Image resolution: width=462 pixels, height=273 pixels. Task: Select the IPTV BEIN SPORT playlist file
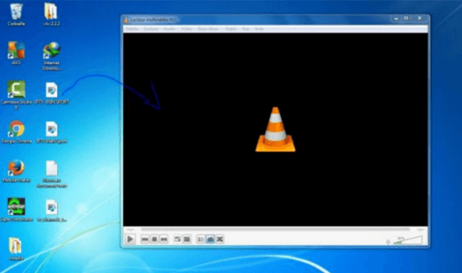(51, 93)
